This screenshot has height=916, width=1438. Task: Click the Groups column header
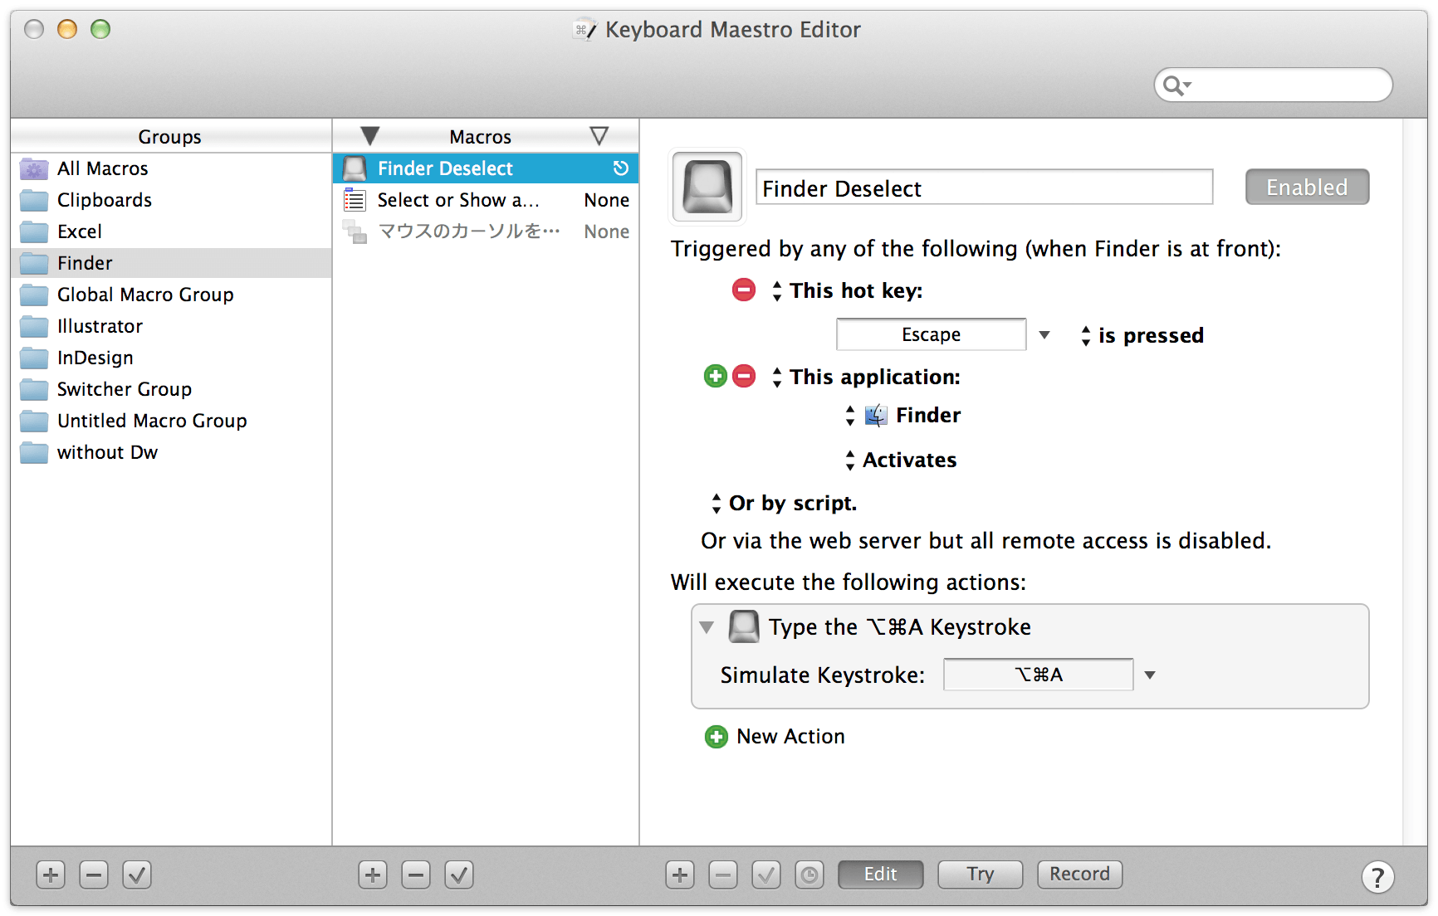coord(170,136)
